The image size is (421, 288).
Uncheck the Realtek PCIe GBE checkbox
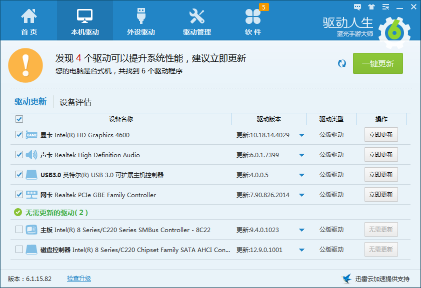[x=19, y=195]
